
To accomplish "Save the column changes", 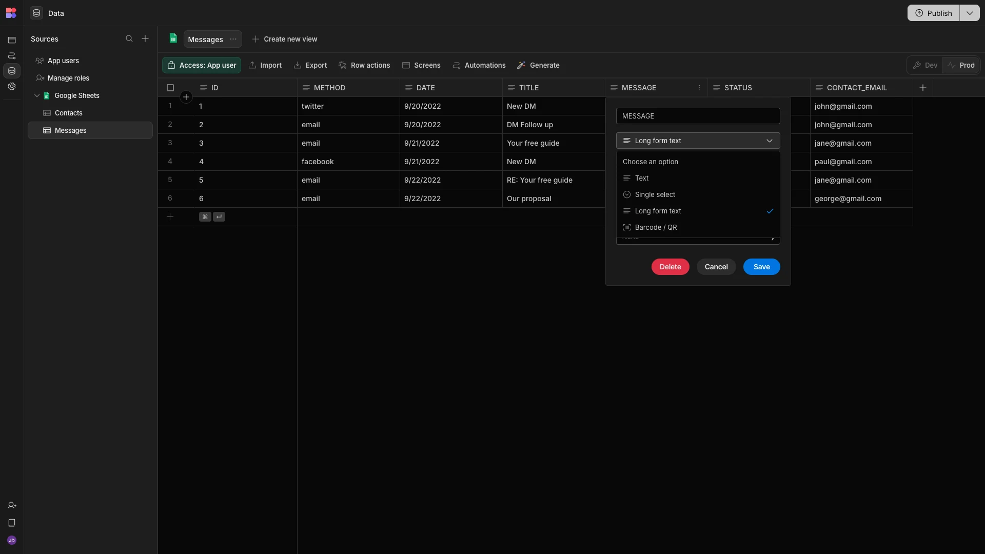I will (761, 267).
